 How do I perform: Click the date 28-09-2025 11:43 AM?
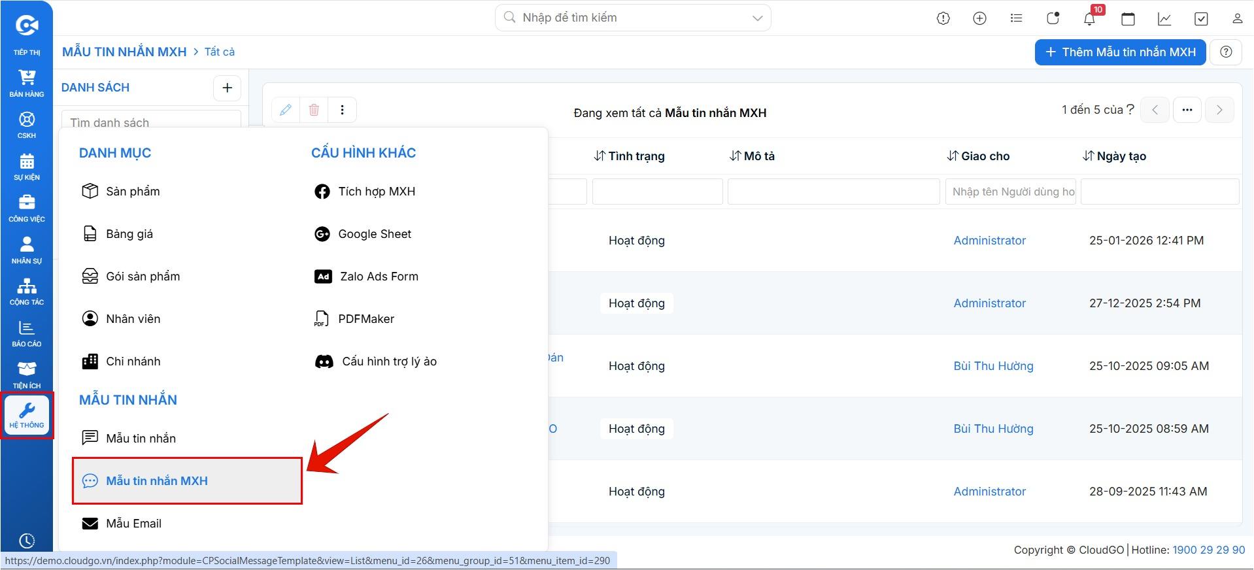click(x=1148, y=492)
